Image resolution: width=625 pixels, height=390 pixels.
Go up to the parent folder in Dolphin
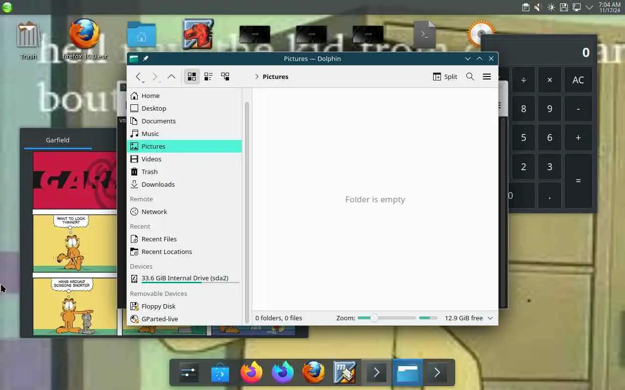point(171,76)
